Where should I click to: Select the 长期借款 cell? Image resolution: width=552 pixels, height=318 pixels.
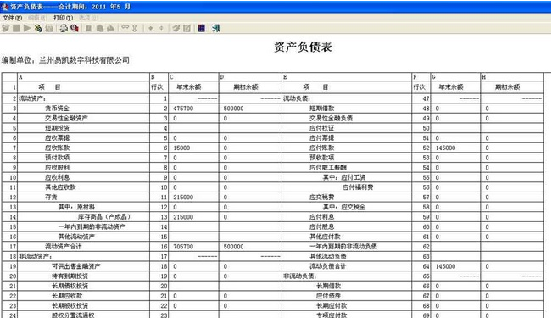pyautogui.click(x=347, y=286)
